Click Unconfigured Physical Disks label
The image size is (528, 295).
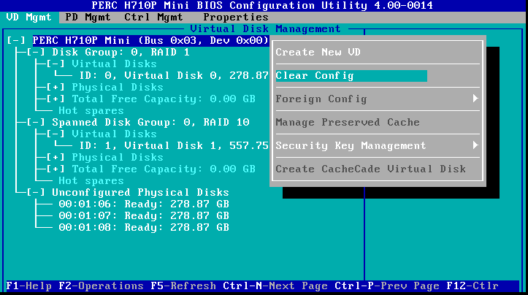140,193
